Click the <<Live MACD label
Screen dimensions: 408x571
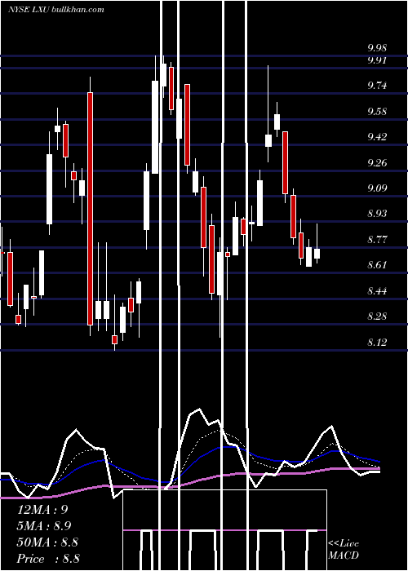[x=344, y=549]
